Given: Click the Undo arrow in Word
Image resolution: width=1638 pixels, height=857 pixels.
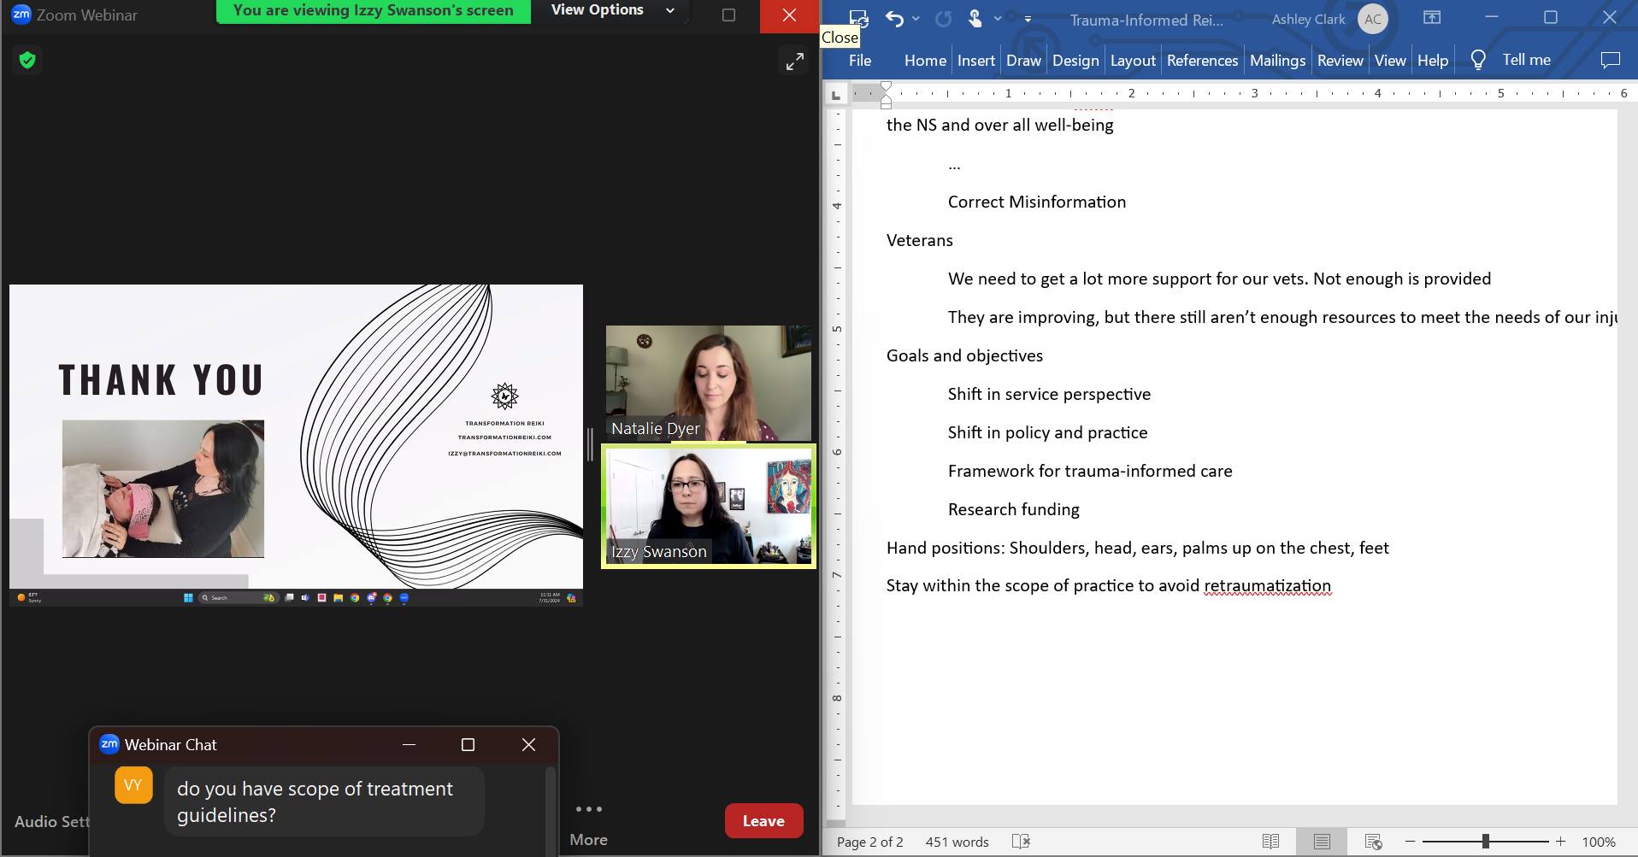Looking at the screenshot, I should 894,18.
